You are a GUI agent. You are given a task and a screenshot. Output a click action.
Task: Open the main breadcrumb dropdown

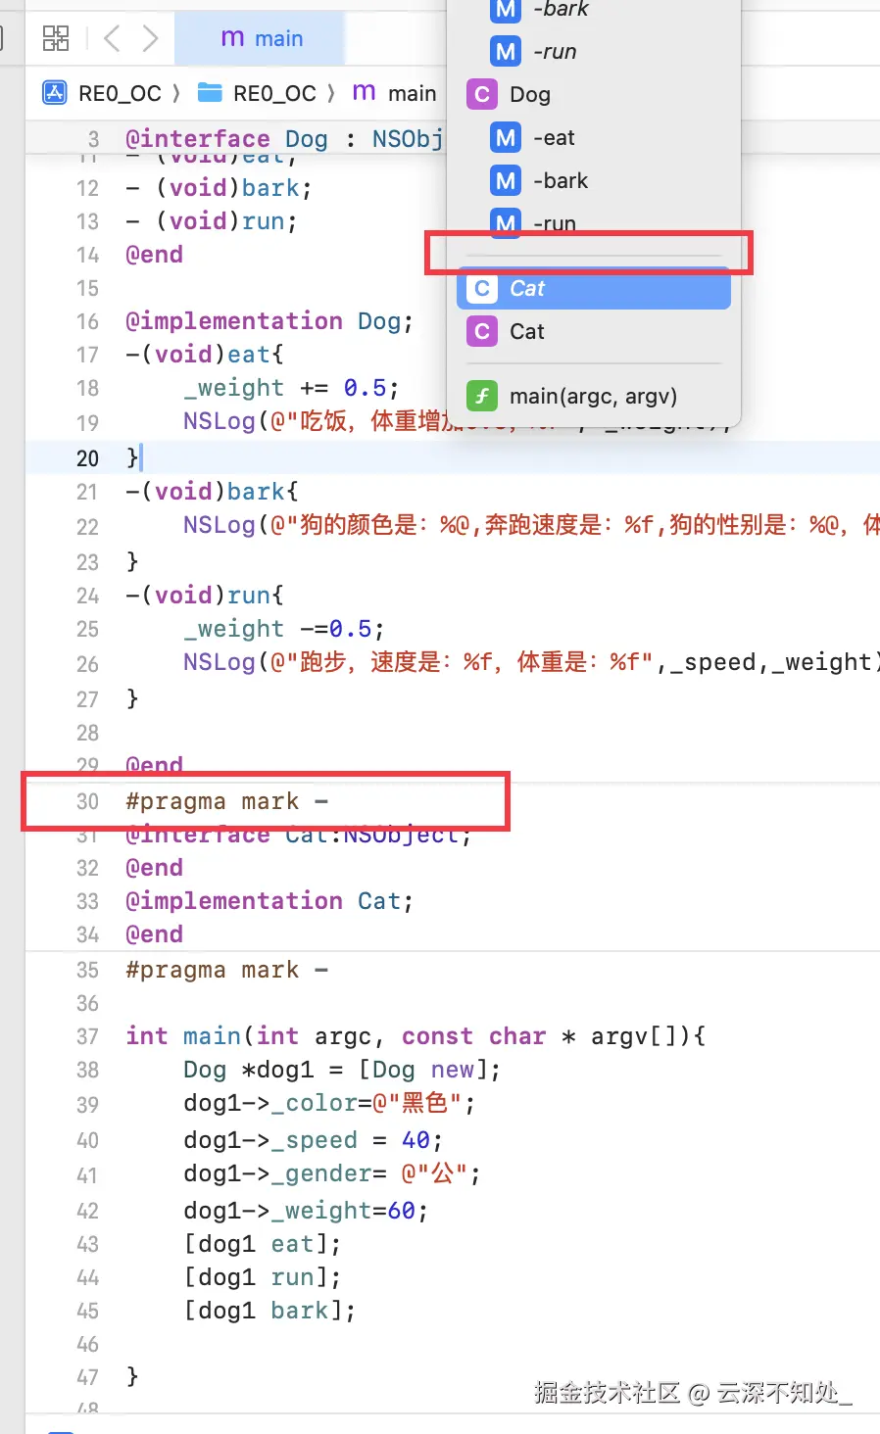396,92
